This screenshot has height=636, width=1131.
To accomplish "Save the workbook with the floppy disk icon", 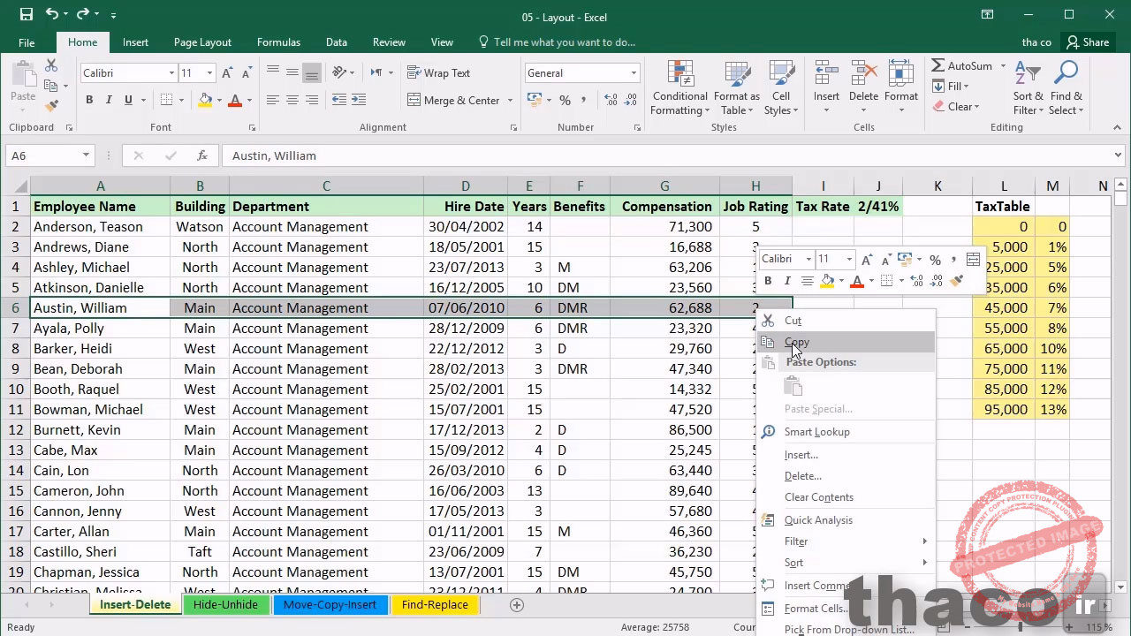I will point(27,14).
